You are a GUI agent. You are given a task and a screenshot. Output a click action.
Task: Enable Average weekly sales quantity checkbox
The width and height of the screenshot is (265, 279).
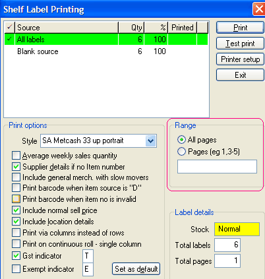pyautogui.click(x=16, y=156)
